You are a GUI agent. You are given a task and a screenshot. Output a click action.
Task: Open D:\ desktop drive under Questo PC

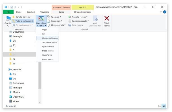click(13, 79)
